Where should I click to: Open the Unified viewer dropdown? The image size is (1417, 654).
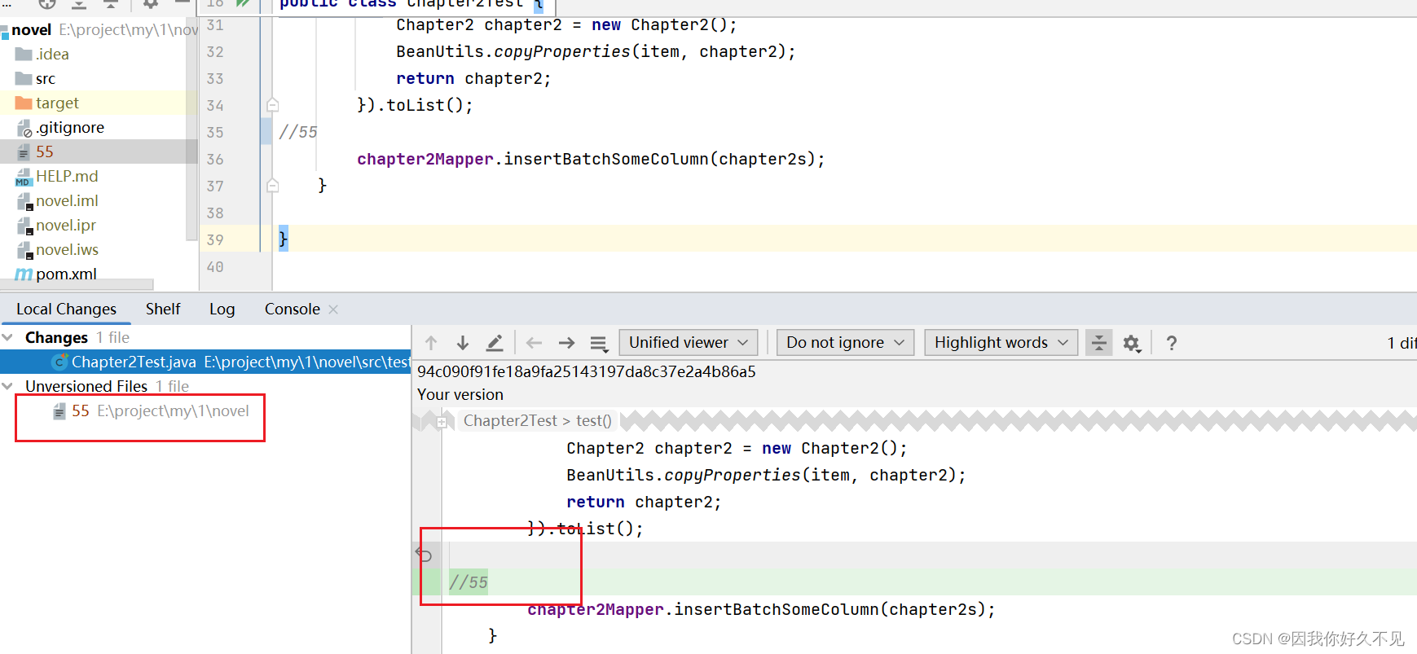pos(689,343)
